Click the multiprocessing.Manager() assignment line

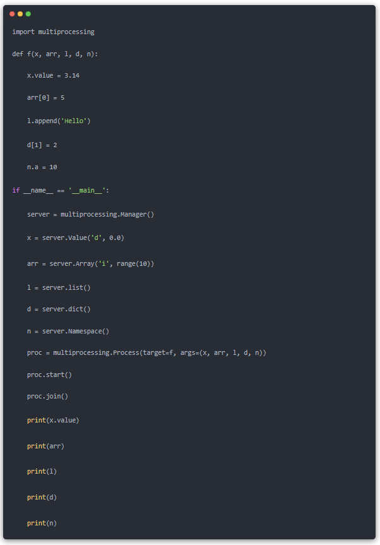pyautogui.click(x=90, y=214)
